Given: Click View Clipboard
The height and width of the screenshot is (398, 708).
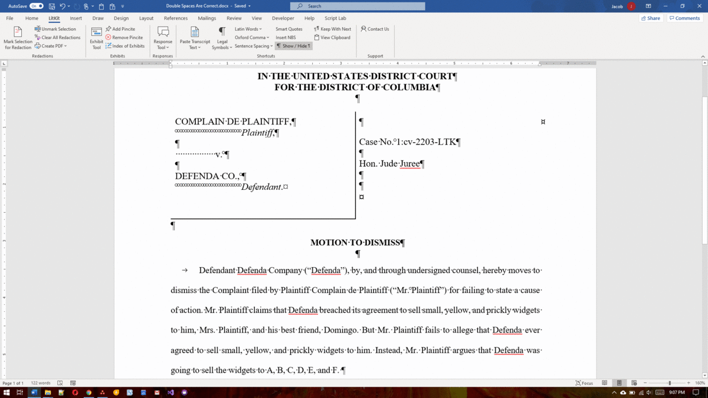Looking at the screenshot, I should (332, 37).
